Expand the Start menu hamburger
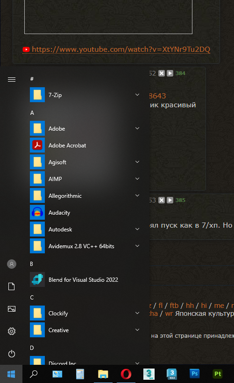This screenshot has height=383, width=234. 12,79
